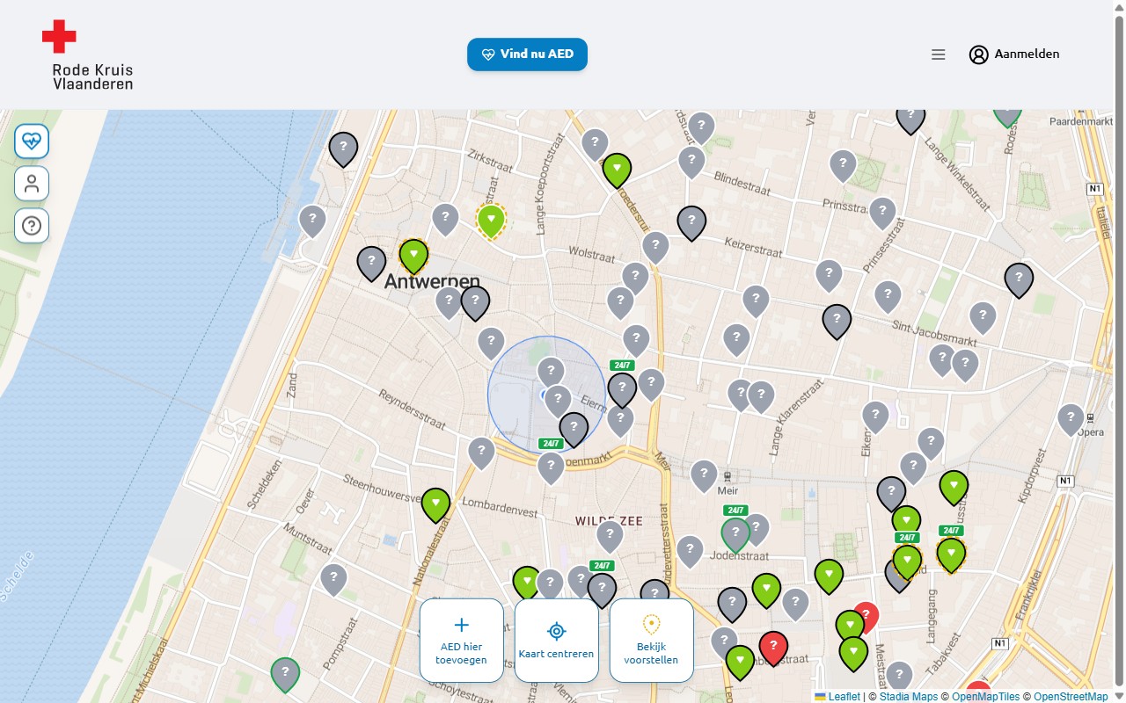Screen dimensions: 1126x703
Task: Select gray unknown marker near Opera
Action: pos(1071,420)
